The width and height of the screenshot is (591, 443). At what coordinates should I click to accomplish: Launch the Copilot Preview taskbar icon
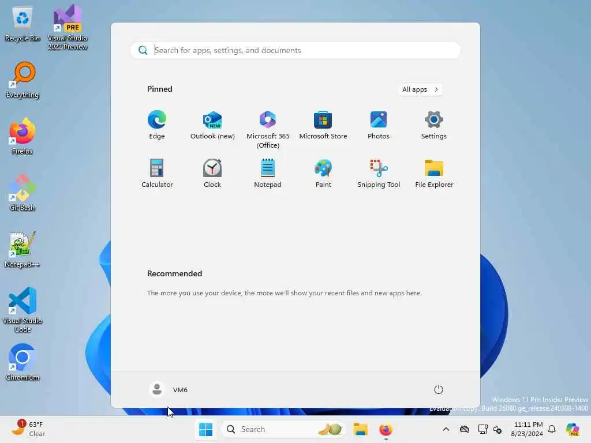click(x=573, y=429)
